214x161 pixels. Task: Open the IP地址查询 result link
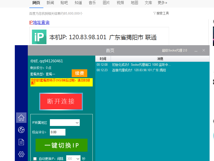(39, 22)
